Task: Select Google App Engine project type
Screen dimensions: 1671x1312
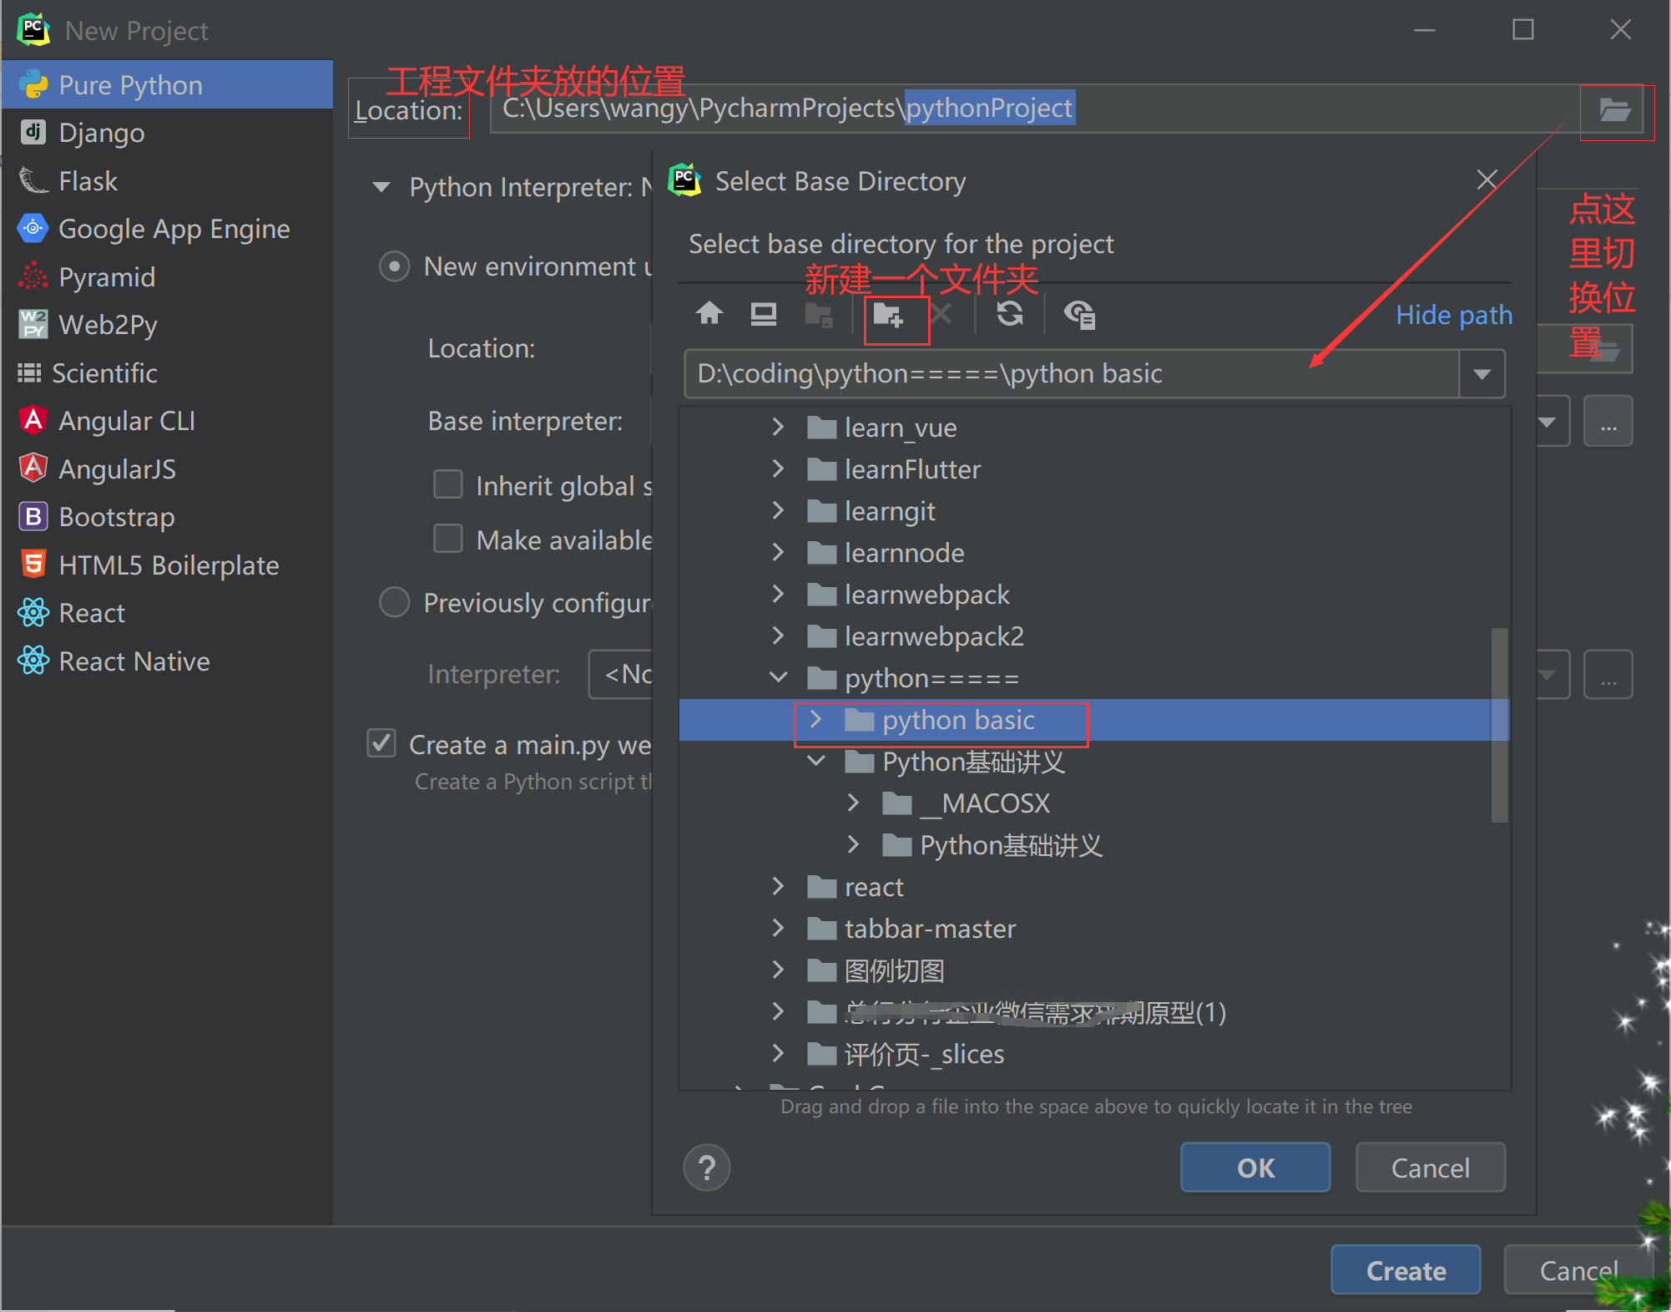Action: click(x=167, y=229)
